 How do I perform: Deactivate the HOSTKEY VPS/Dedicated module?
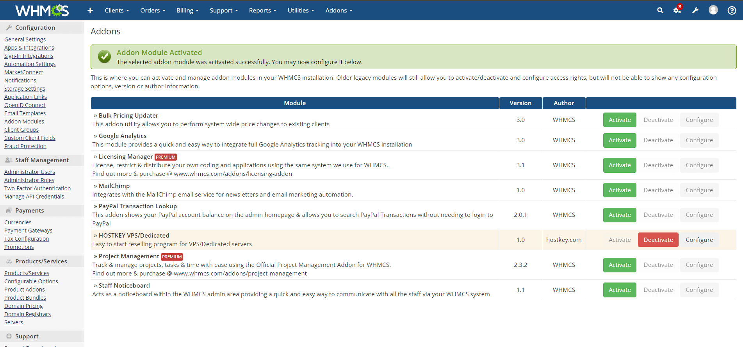tap(658, 240)
